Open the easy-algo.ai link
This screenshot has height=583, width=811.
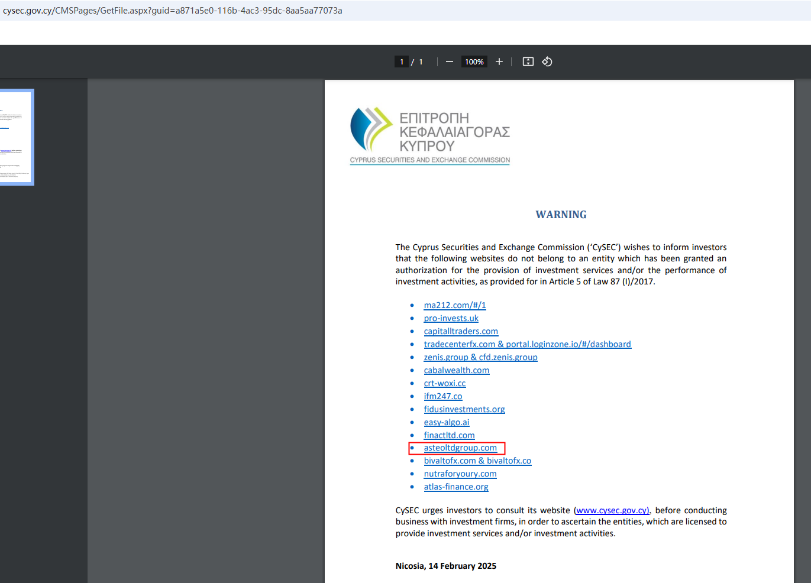pos(447,422)
